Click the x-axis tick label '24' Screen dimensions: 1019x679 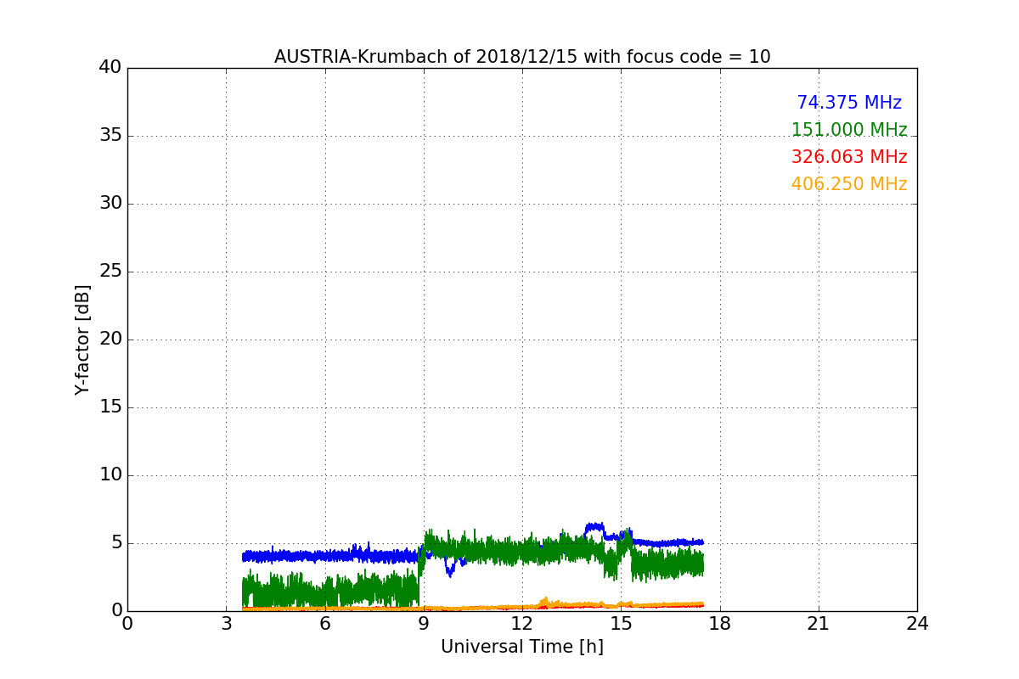(917, 624)
